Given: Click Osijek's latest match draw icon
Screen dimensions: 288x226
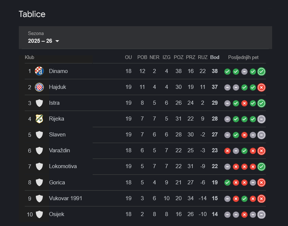Looking at the screenshot, I should tap(261, 214).
